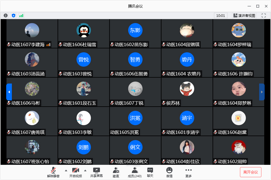Viewport: 271px width, 180px height.
Task: Select avatar of 动医1604郑梦琳
Action: pyautogui.click(x=239, y=89)
